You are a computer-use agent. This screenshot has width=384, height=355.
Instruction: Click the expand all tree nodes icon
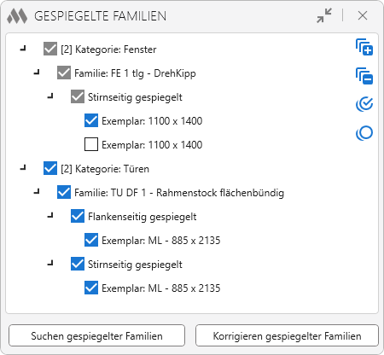(364, 47)
